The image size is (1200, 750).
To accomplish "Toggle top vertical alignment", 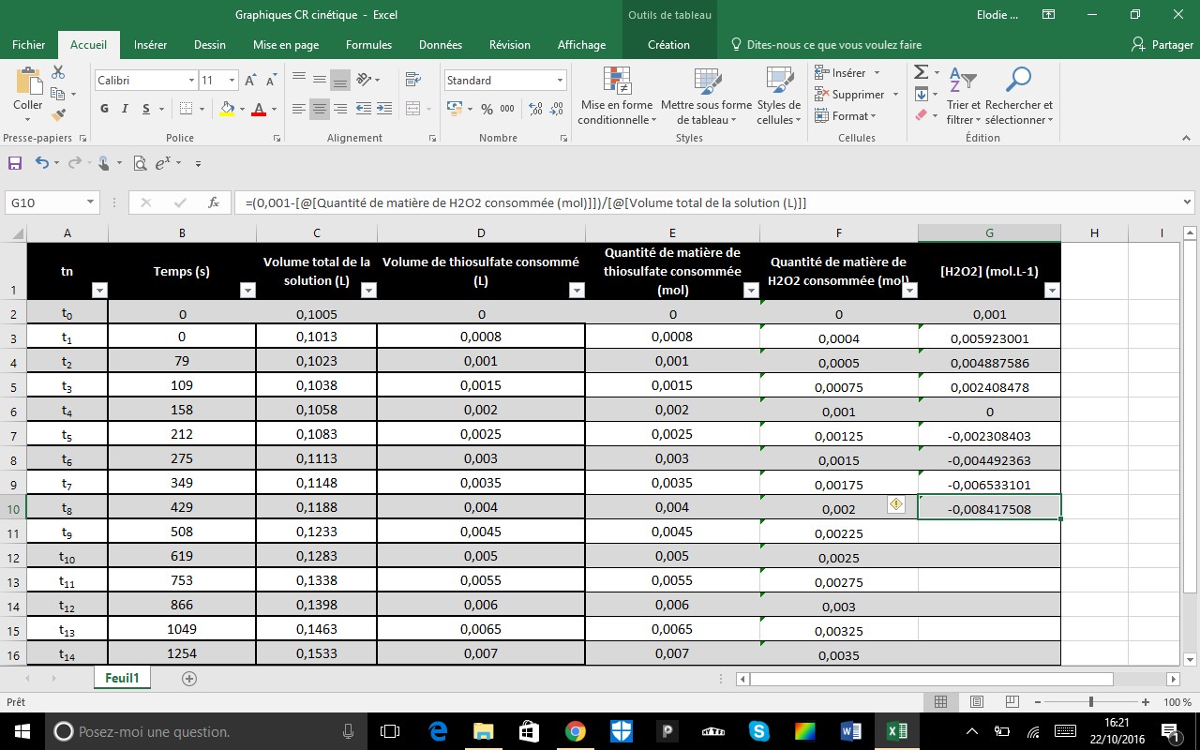I will [299, 80].
